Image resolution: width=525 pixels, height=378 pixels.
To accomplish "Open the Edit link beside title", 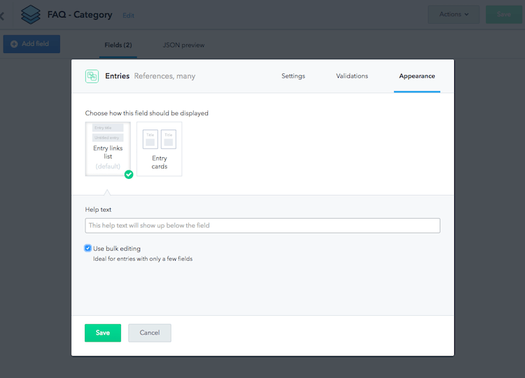I will pyautogui.click(x=128, y=15).
